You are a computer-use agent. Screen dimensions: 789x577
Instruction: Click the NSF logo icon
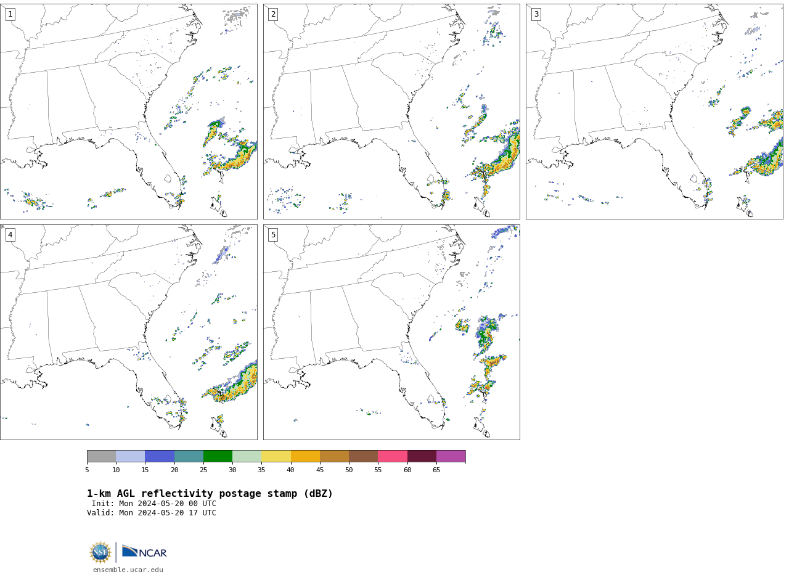click(100, 552)
